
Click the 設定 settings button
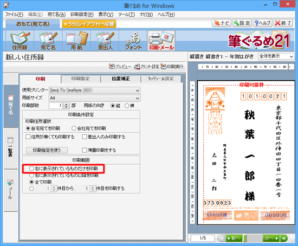(x=242, y=23)
